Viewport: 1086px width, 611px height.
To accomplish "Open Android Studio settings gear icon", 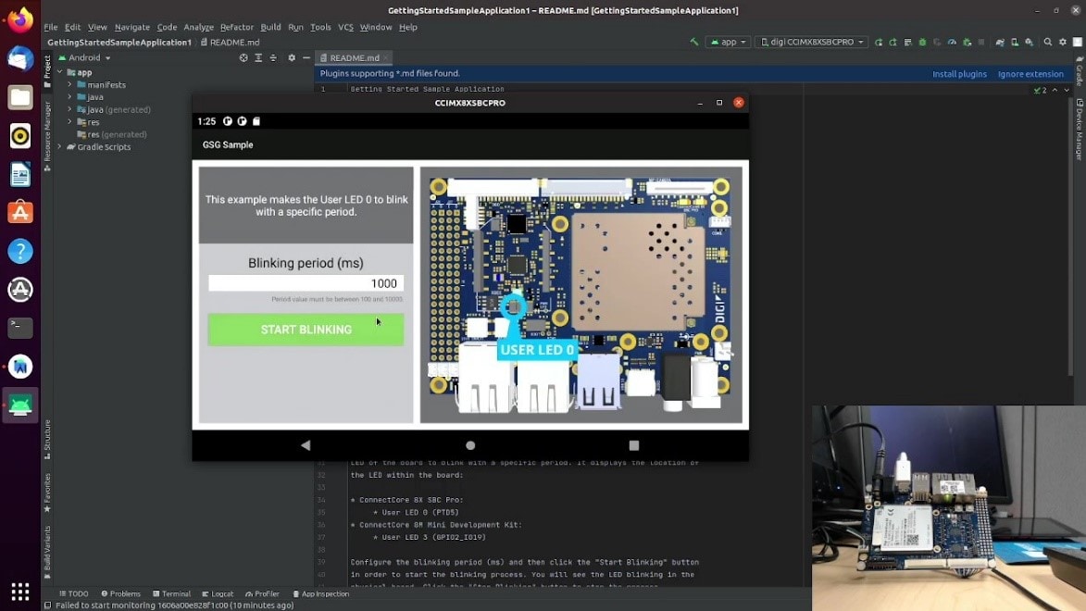I will point(1063,42).
